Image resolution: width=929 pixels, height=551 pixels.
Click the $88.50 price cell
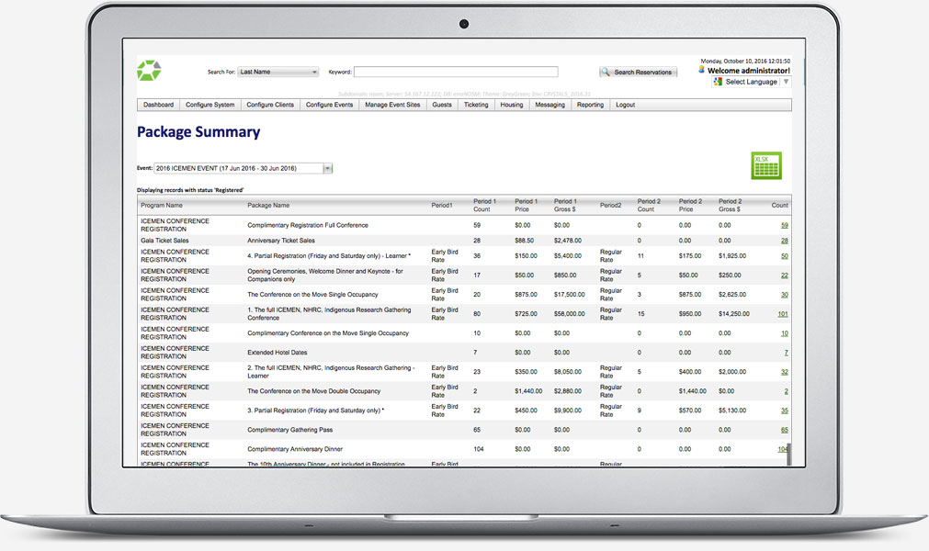(x=525, y=241)
